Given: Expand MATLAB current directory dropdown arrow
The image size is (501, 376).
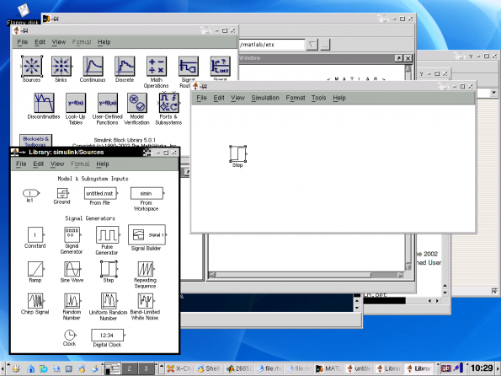Looking at the screenshot, I should tap(312, 45).
